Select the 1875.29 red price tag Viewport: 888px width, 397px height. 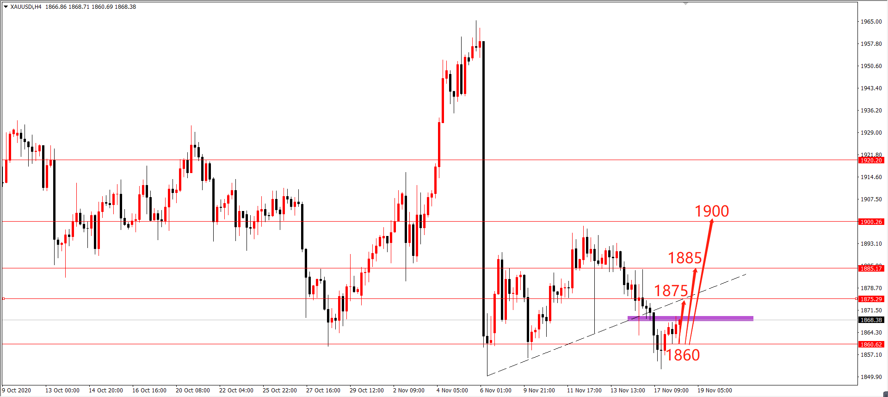[x=871, y=299]
